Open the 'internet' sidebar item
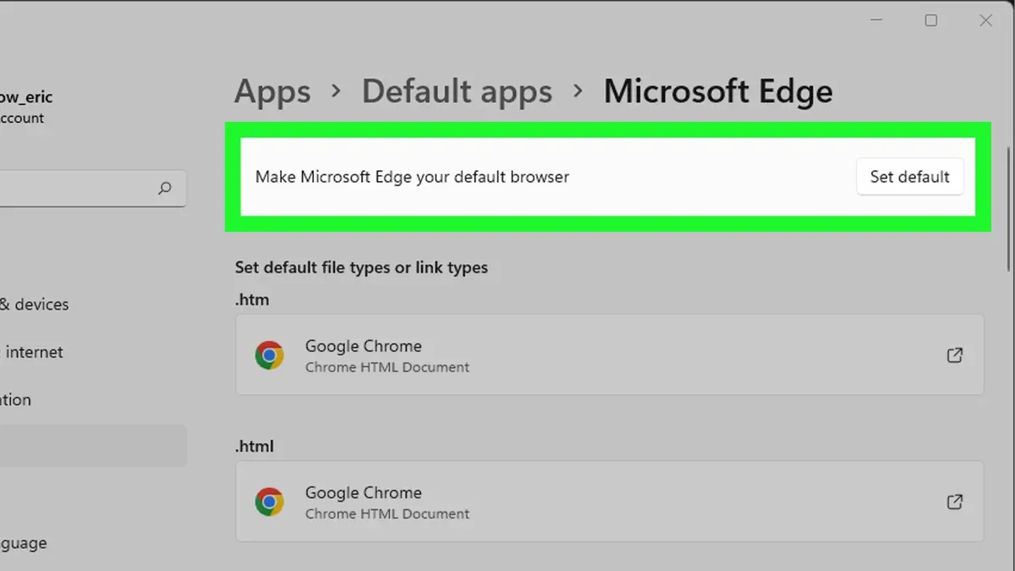The width and height of the screenshot is (1015, 571). (34, 352)
